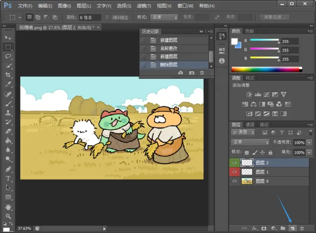Open the Color panel flyout menu
Image resolution: width=316 pixels, height=233 pixels.
[x=310, y=31]
